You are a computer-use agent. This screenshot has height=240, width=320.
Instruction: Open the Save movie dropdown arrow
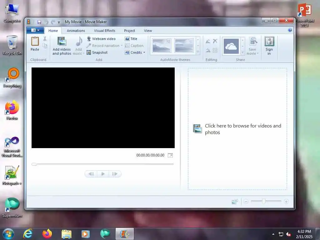(258, 53)
